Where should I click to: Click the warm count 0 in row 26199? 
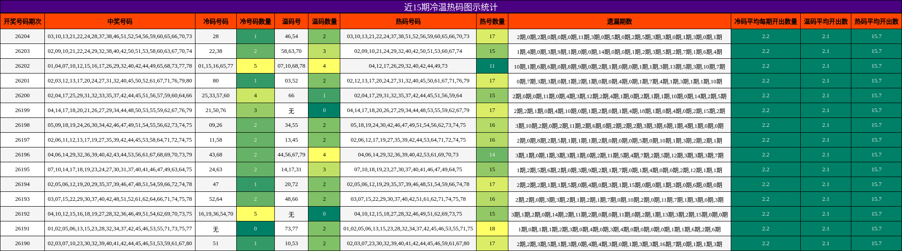324,110
